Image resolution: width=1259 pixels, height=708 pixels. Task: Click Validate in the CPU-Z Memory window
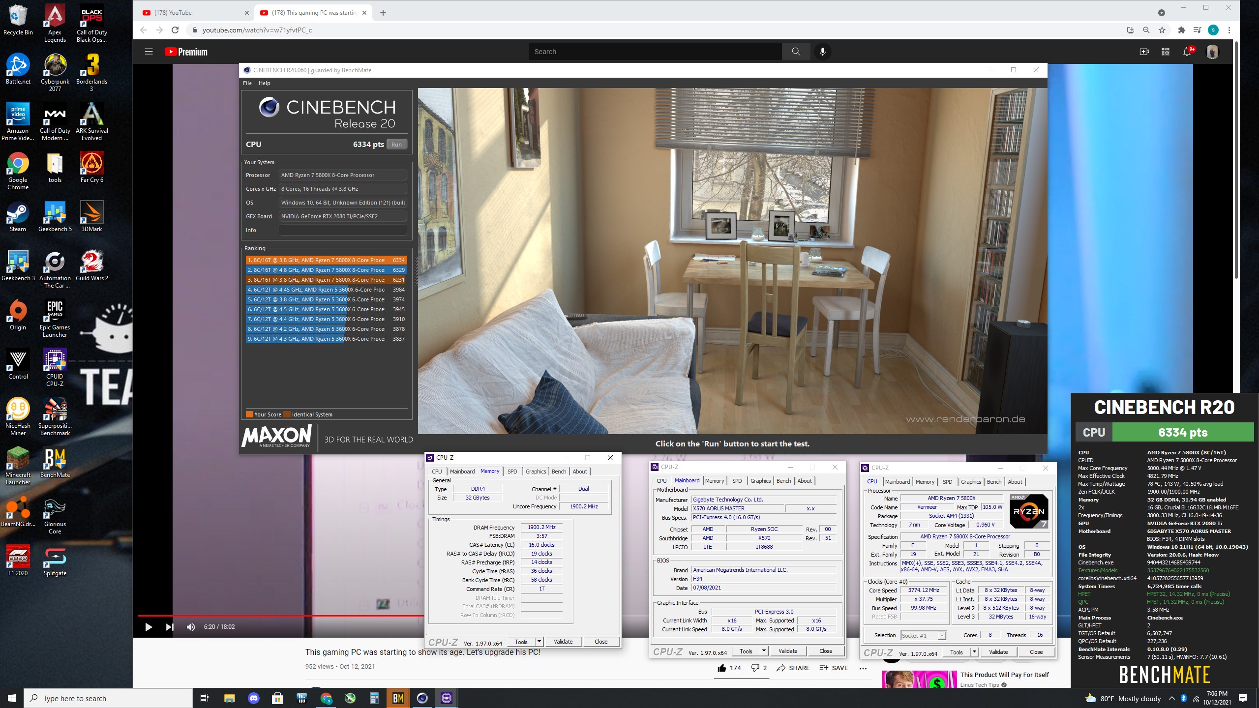[x=563, y=642]
